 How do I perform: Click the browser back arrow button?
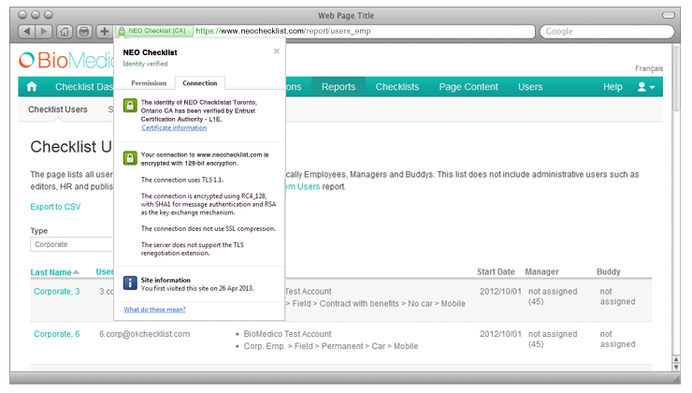pos(27,32)
